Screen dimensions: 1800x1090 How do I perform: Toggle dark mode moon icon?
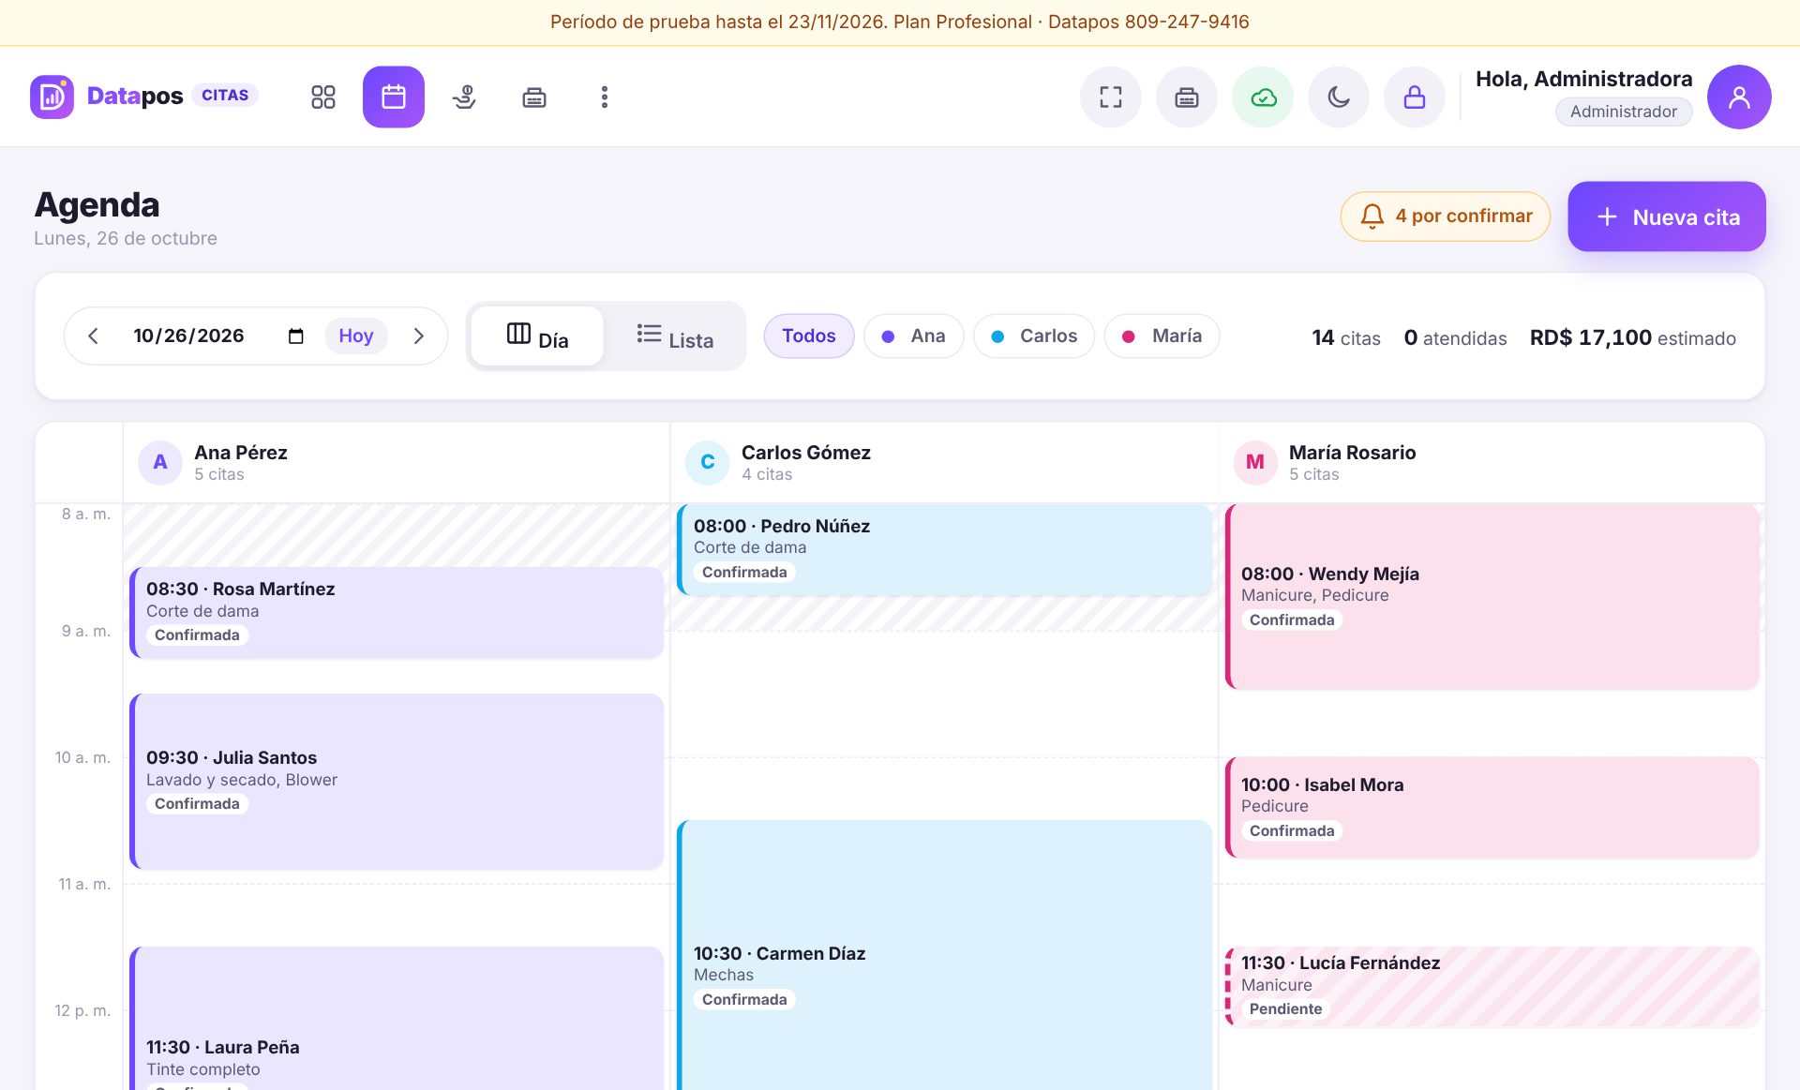click(1339, 97)
